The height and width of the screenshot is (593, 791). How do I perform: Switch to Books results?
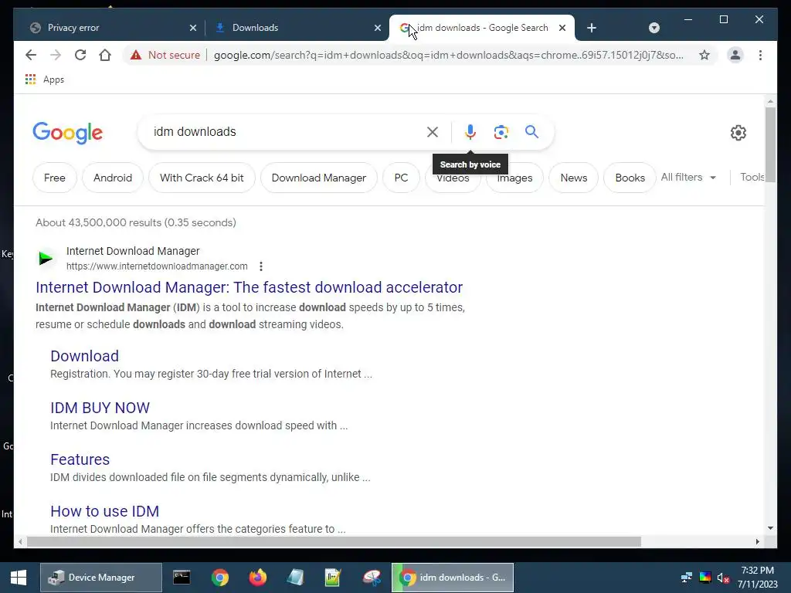tap(630, 178)
